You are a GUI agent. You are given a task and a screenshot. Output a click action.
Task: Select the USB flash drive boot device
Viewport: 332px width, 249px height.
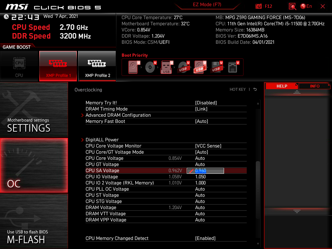166,67
